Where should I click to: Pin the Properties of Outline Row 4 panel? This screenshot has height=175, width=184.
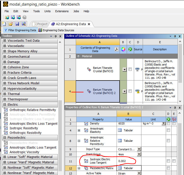[x=175, y=108]
